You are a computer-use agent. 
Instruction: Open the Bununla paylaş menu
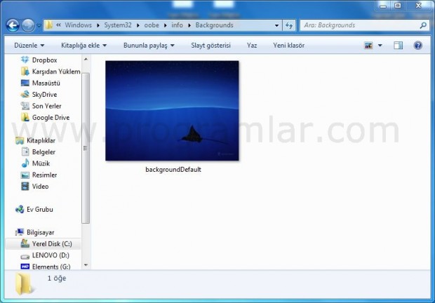click(x=149, y=46)
